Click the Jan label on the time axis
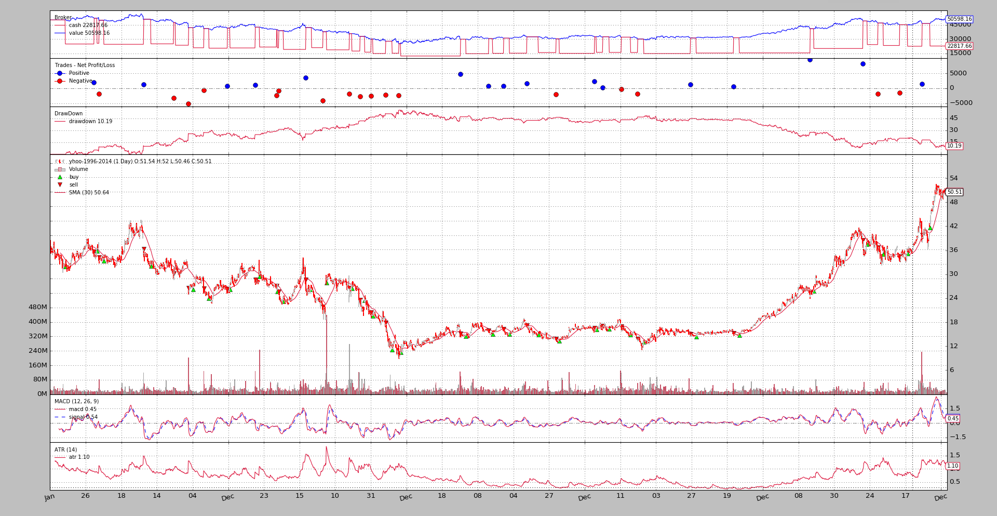The image size is (997, 516). point(50,497)
